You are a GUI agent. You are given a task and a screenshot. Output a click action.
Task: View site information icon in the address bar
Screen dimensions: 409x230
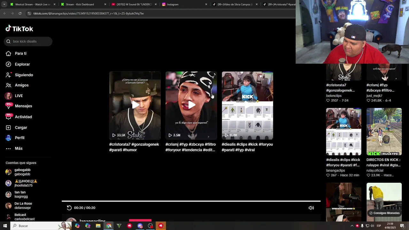pyautogui.click(x=29, y=13)
